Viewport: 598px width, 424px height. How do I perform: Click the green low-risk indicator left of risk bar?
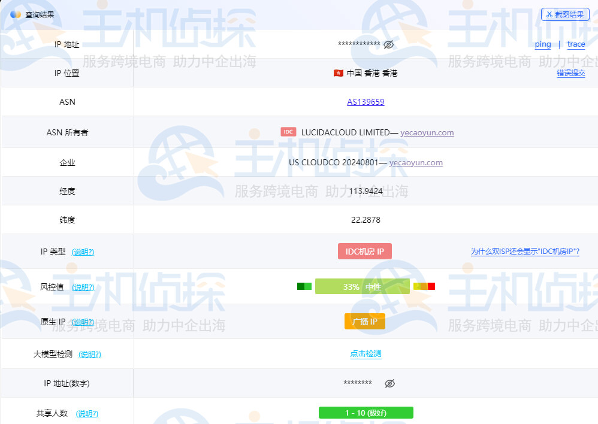[x=304, y=286]
